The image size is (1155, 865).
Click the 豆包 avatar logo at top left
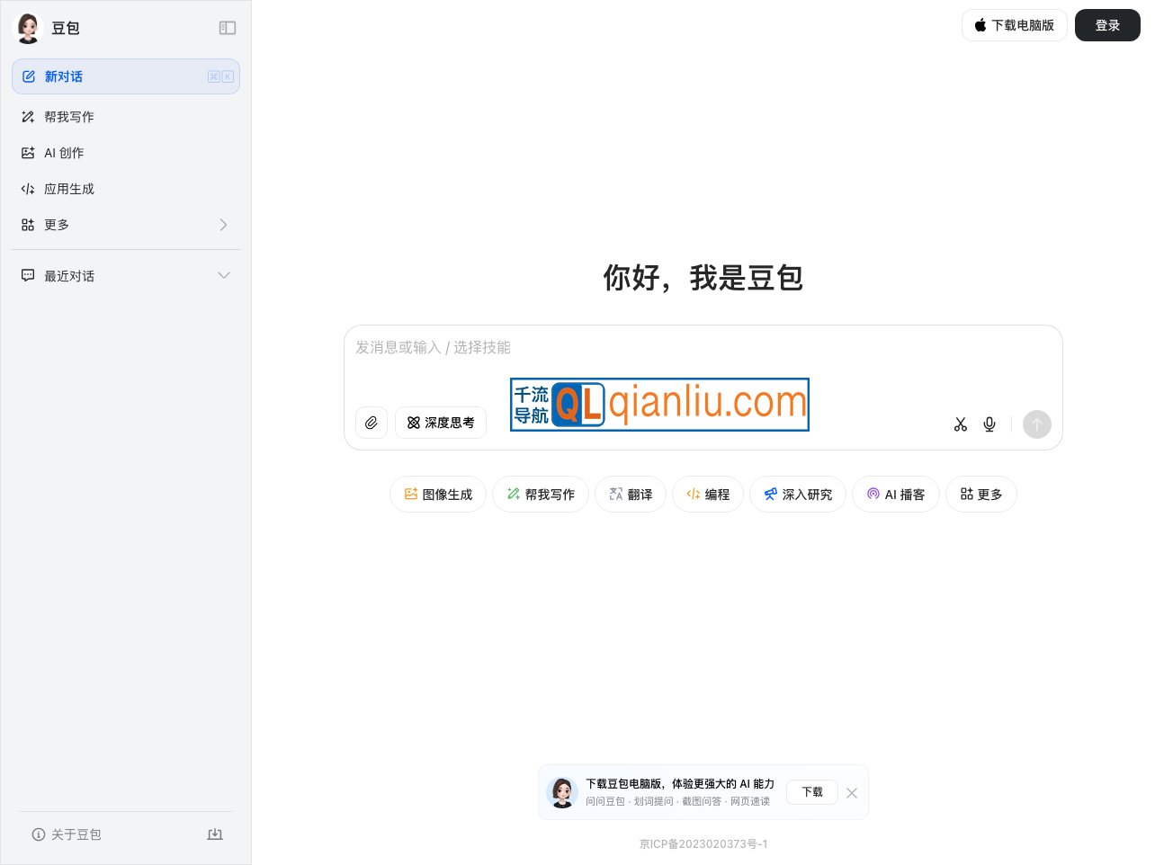coord(28,27)
